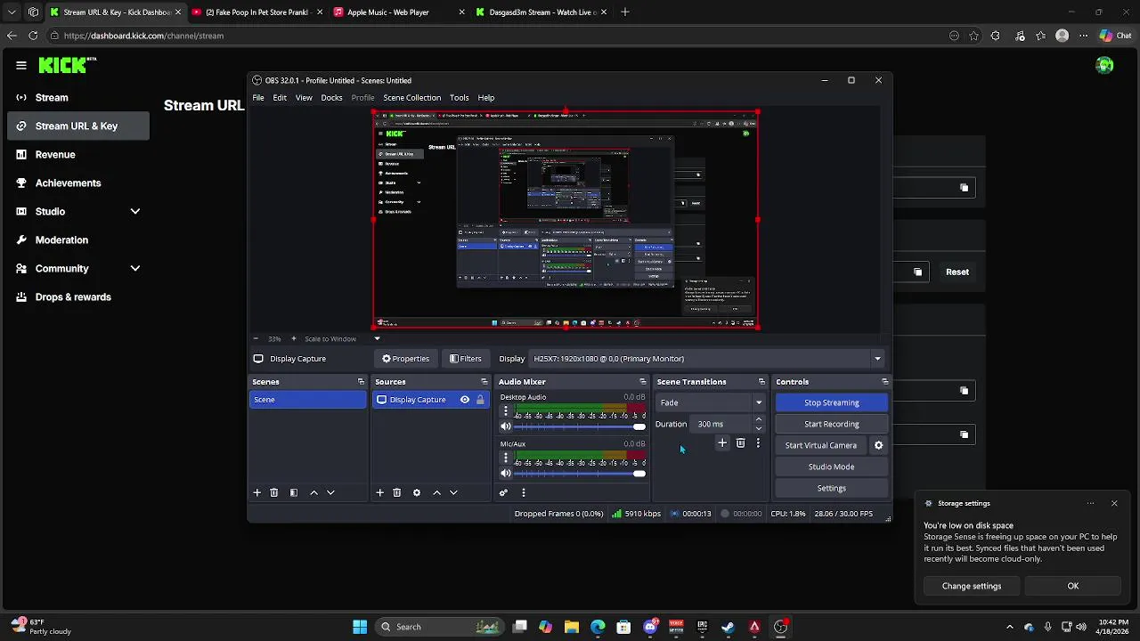This screenshot has height=641, width=1140.
Task: Mute the Mic/Aux channel
Action: tap(506, 473)
